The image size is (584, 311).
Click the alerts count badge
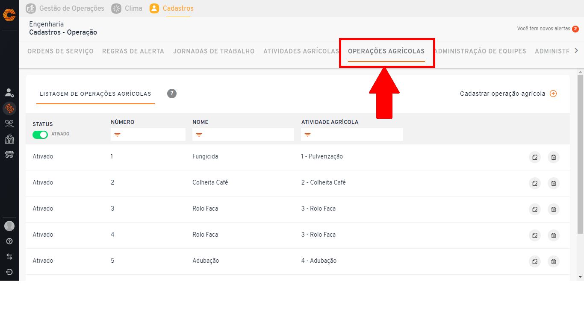[x=575, y=29]
